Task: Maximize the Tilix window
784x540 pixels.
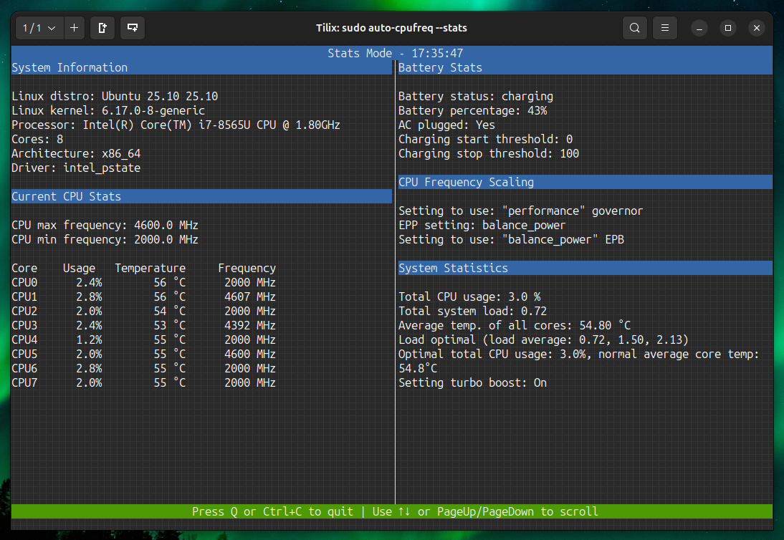Action: pos(728,28)
